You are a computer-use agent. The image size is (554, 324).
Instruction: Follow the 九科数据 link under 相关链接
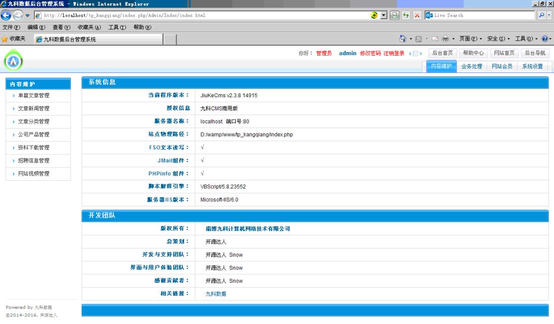tap(216, 294)
